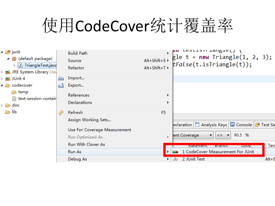
Task: Click the Analysis Keys tab icon
Action: (197, 124)
